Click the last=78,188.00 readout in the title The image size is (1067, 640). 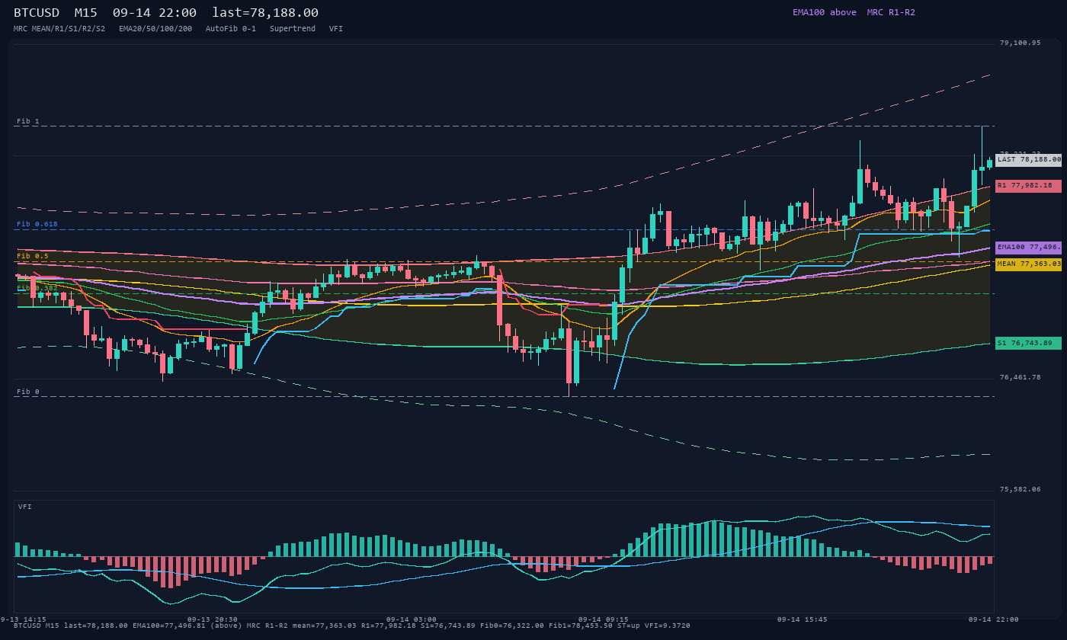[265, 13]
